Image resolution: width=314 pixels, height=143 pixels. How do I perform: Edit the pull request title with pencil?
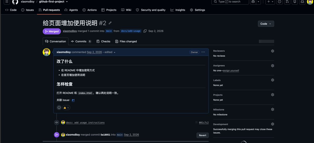pyautogui.click(x=110, y=23)
